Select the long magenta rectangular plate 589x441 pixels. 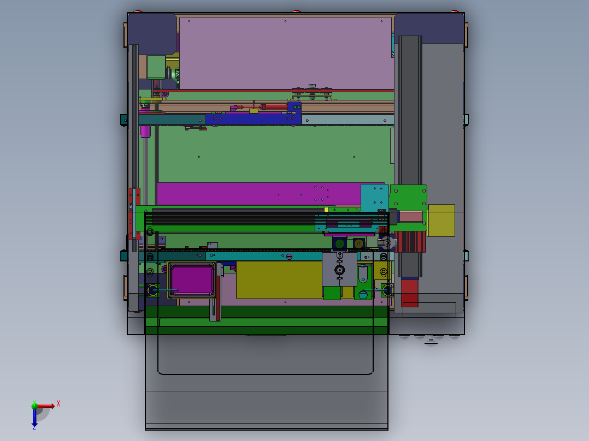click(x=259, y=194)
